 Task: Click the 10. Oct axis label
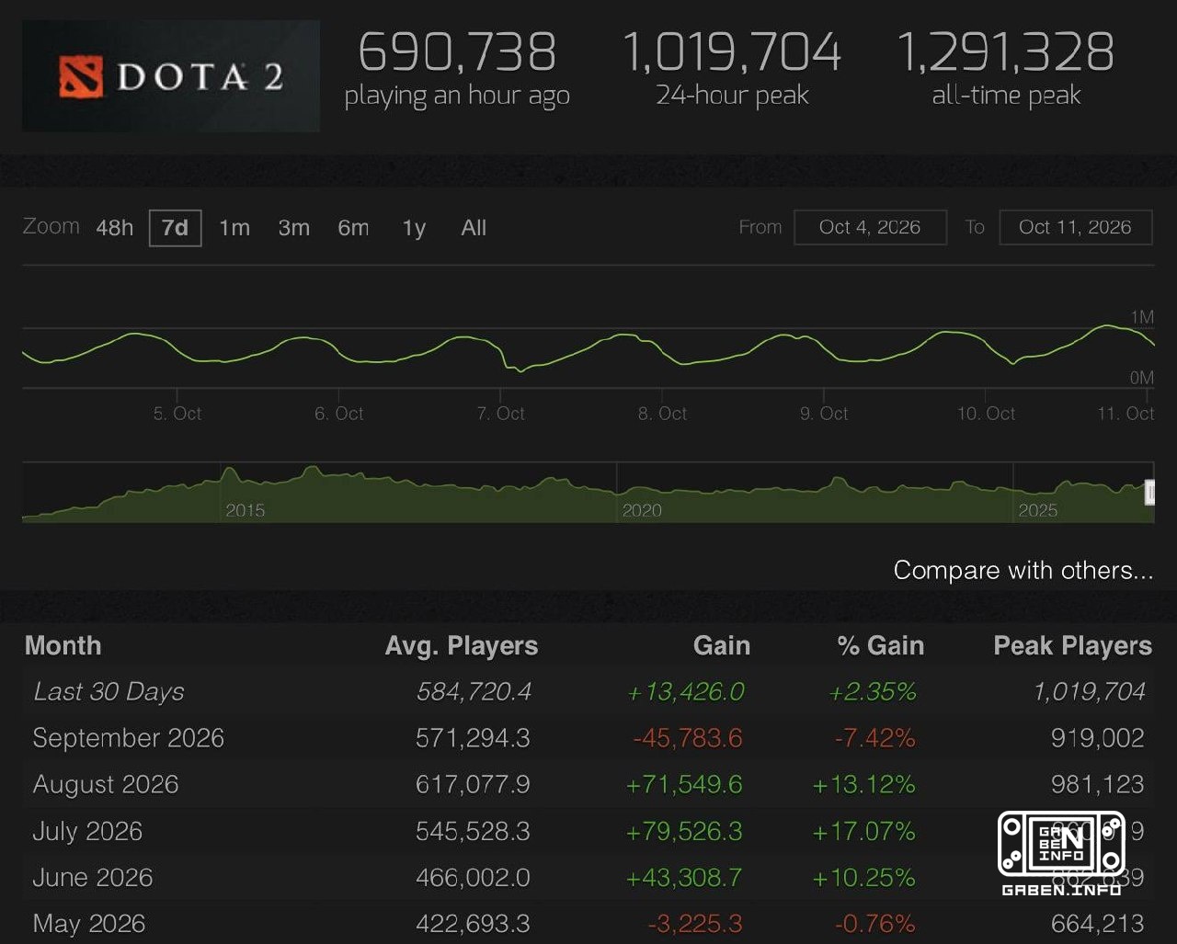click(x=986, y=414)
